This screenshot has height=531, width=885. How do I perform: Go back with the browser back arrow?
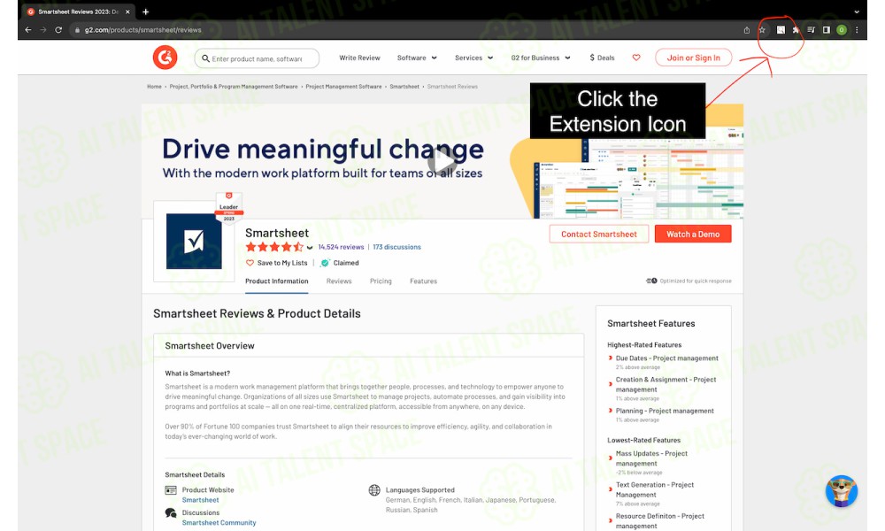(x=27, y=30)
